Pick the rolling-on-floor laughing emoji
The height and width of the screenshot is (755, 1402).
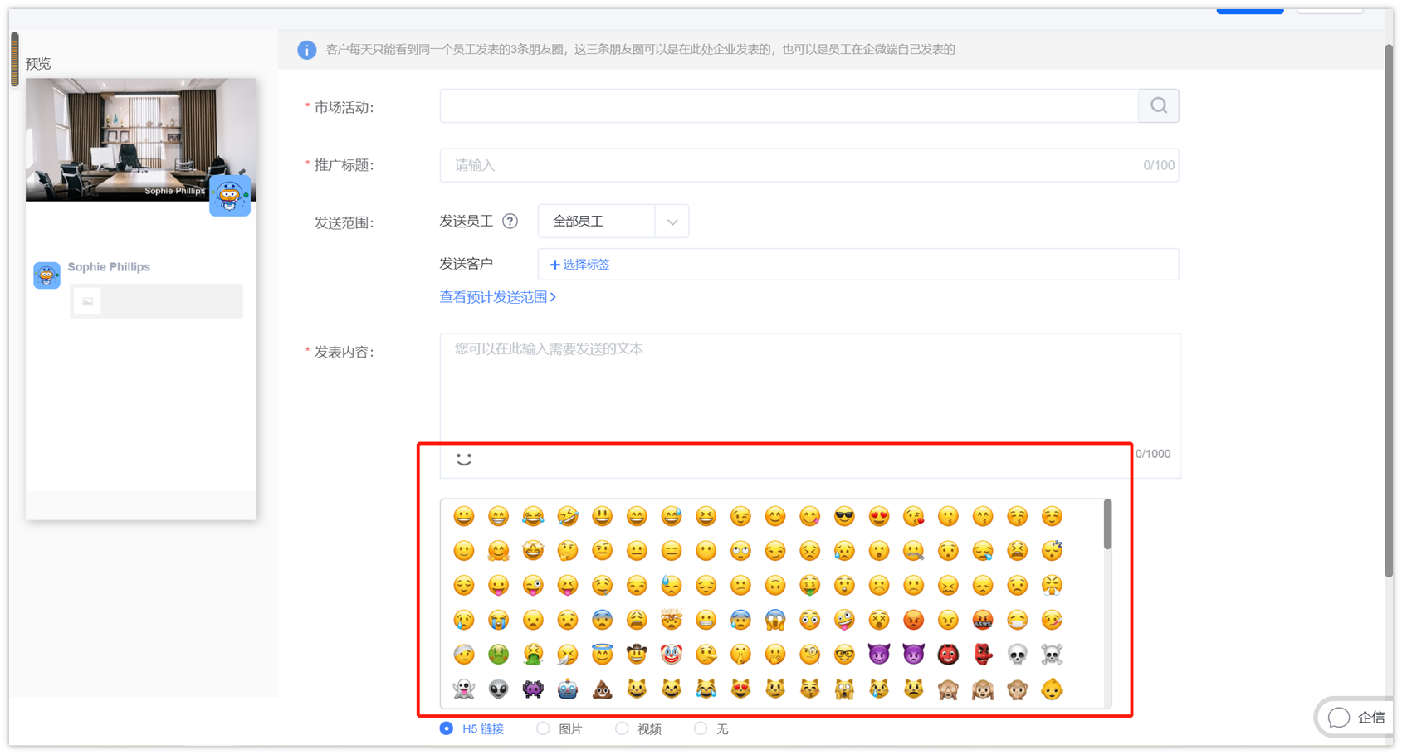tap(568, 517)
